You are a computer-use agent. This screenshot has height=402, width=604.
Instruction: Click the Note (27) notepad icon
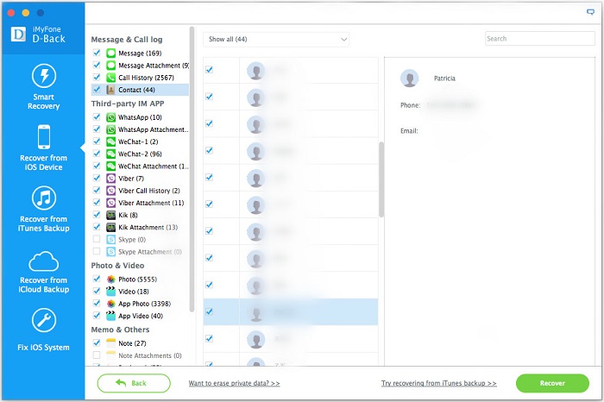(111, 343)
